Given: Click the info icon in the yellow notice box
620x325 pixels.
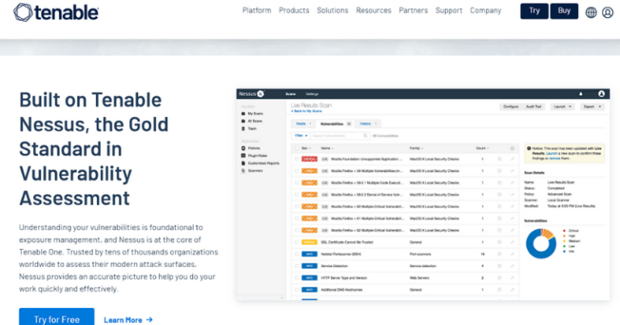Looking at the screenshot, I should tap(529, 148).
